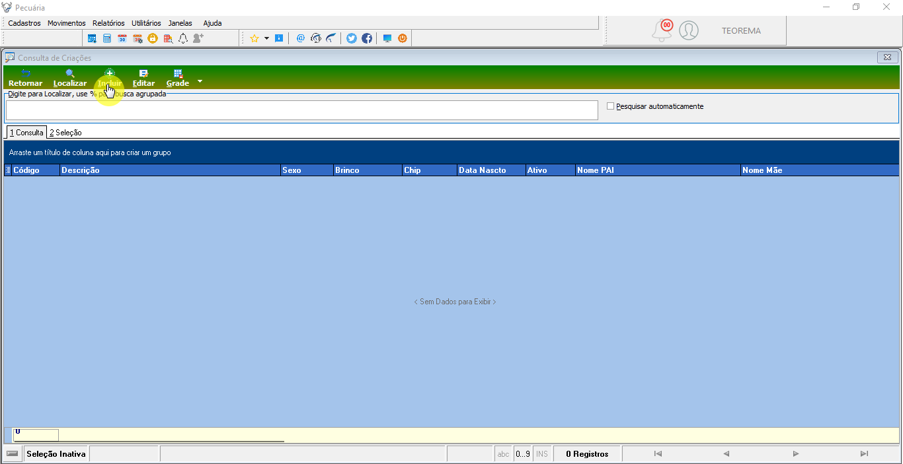Go to the first record navigation button
This screenshot has width=903, height=464.
click(x=658, y=453)
